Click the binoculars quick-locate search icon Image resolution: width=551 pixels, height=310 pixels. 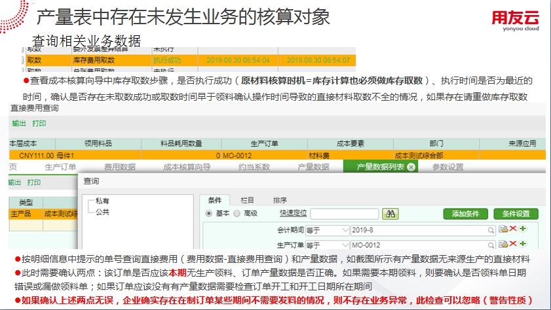[x=391, y=214]
